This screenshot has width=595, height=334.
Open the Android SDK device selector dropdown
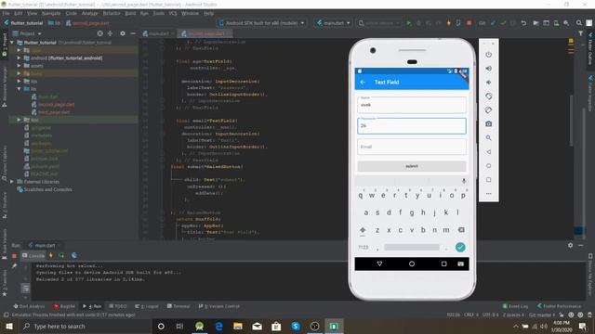[262, 23]
